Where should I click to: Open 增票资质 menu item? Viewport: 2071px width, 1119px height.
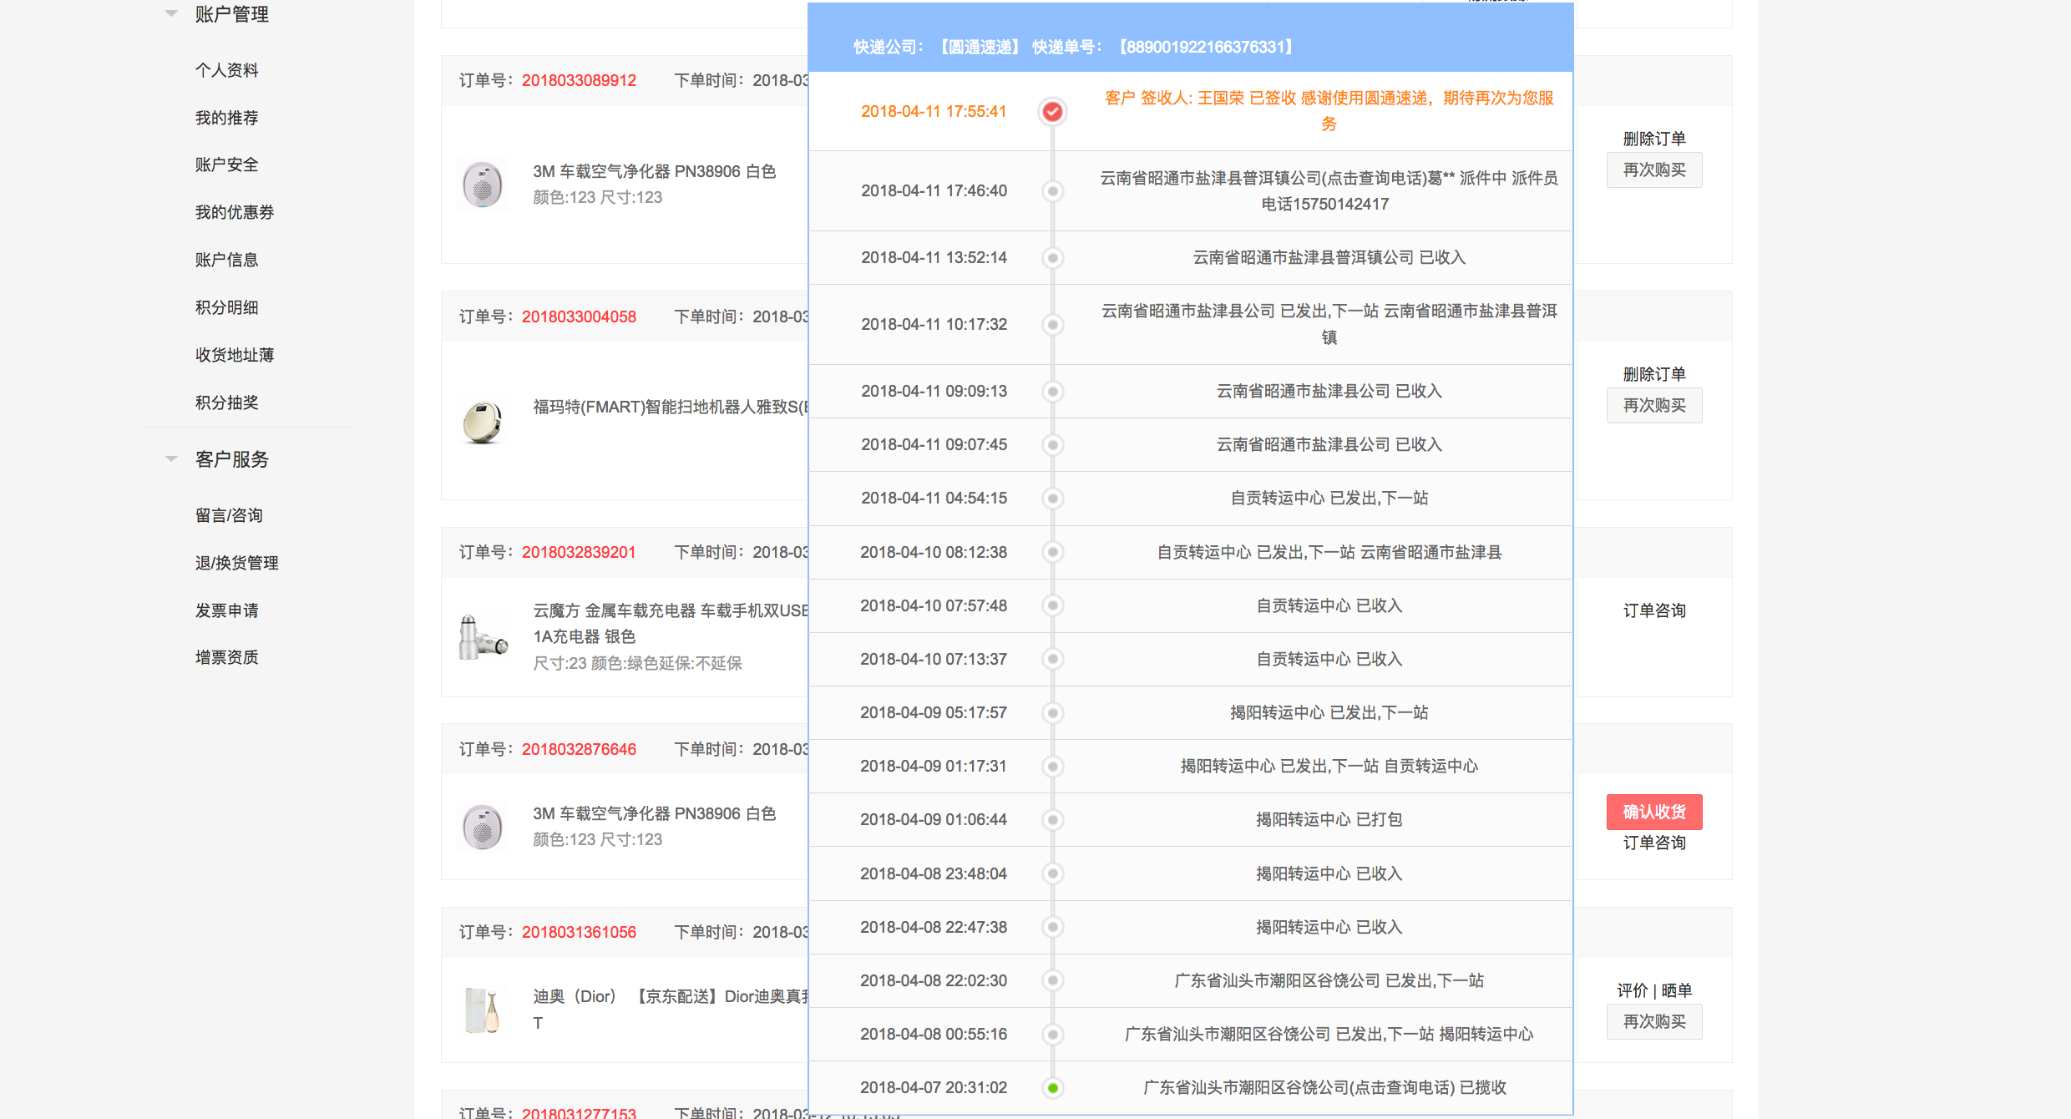tap(227, 657)
